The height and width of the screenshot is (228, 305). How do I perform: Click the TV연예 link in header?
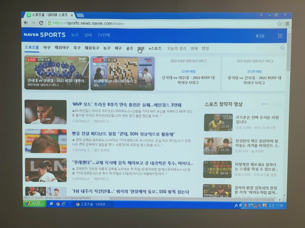[x=104, y=35]
